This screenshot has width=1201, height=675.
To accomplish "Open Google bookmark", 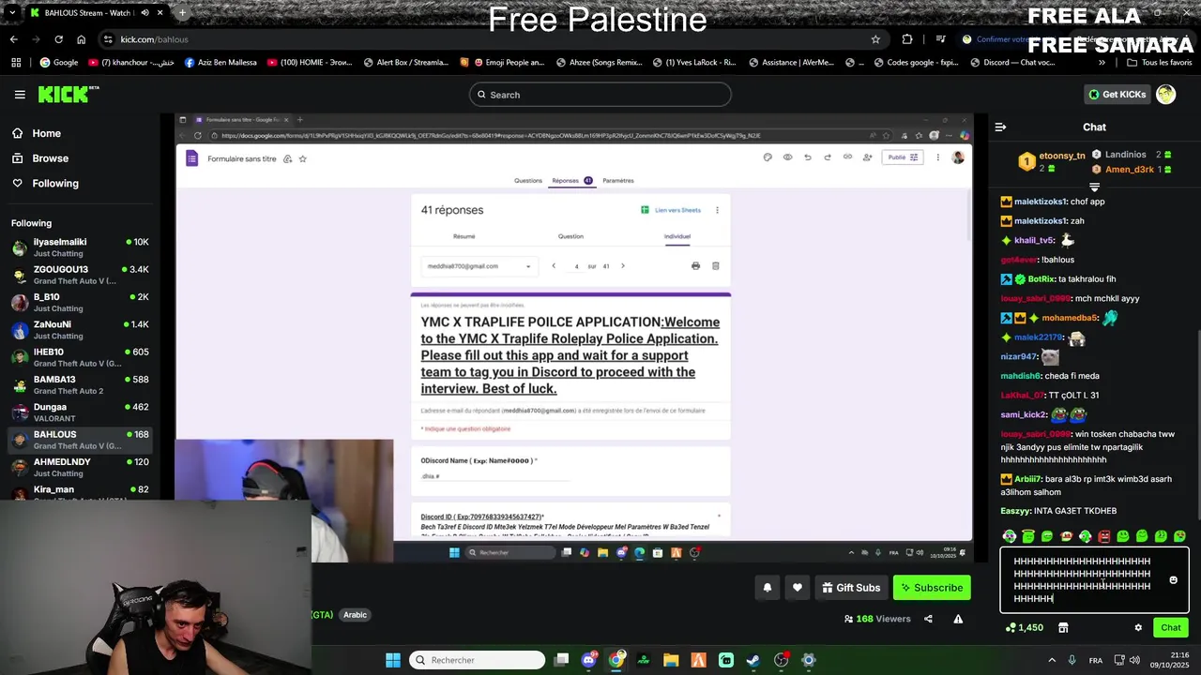I will (x=58, y=63).
